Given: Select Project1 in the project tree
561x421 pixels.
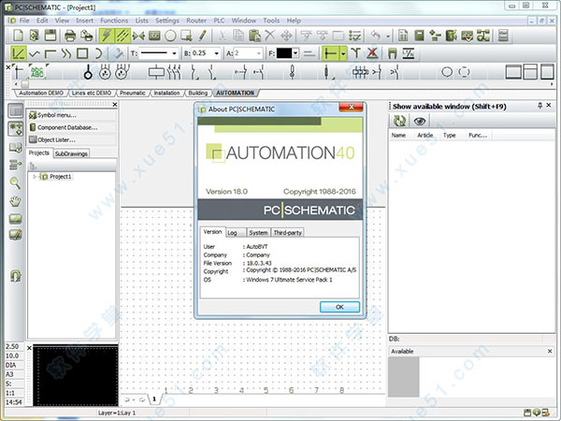Looking at the screenshot, I should tap(60, 177).
